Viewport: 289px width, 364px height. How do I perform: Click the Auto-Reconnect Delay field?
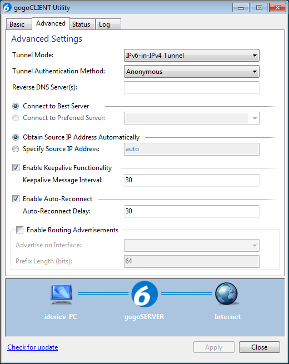(192, 211)
